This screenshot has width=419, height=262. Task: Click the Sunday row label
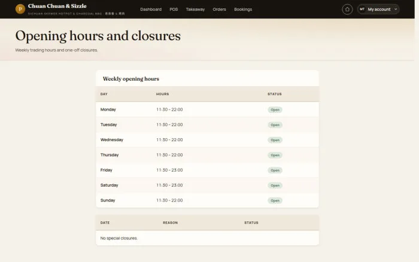(x=107, y=200)
